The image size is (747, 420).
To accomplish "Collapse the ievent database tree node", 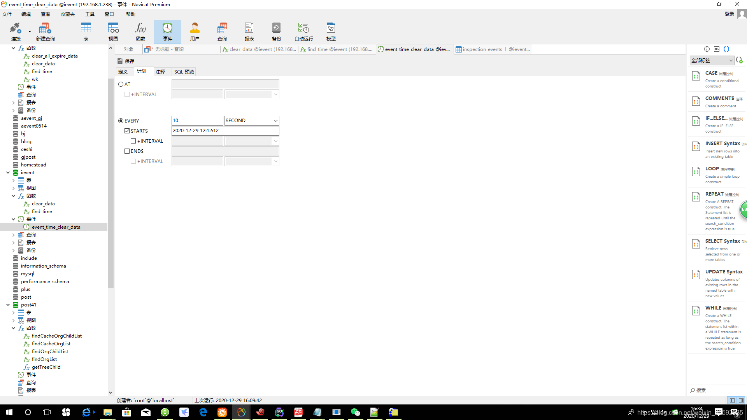I will pos(8,173).
